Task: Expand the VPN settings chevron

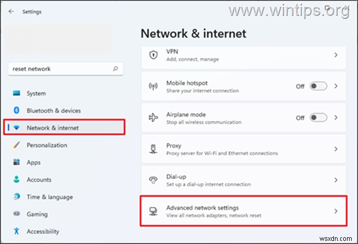Action: (336, 55)
